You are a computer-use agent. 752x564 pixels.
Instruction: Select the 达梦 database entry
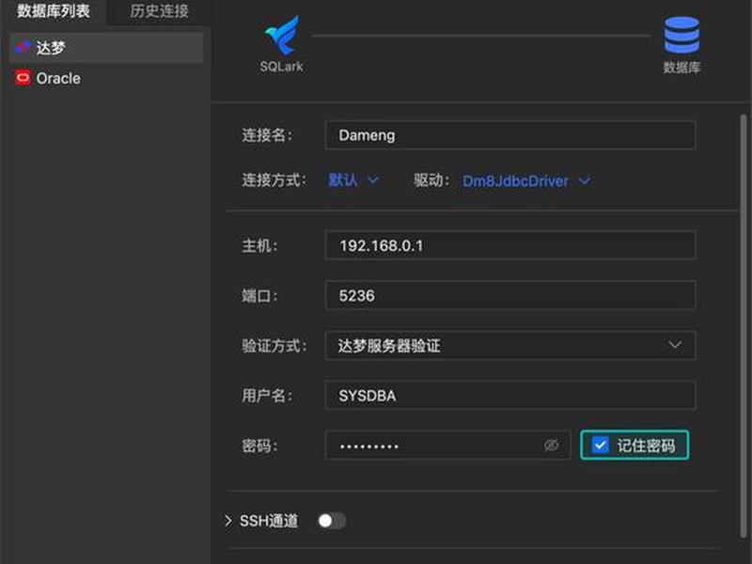point(106,48)
